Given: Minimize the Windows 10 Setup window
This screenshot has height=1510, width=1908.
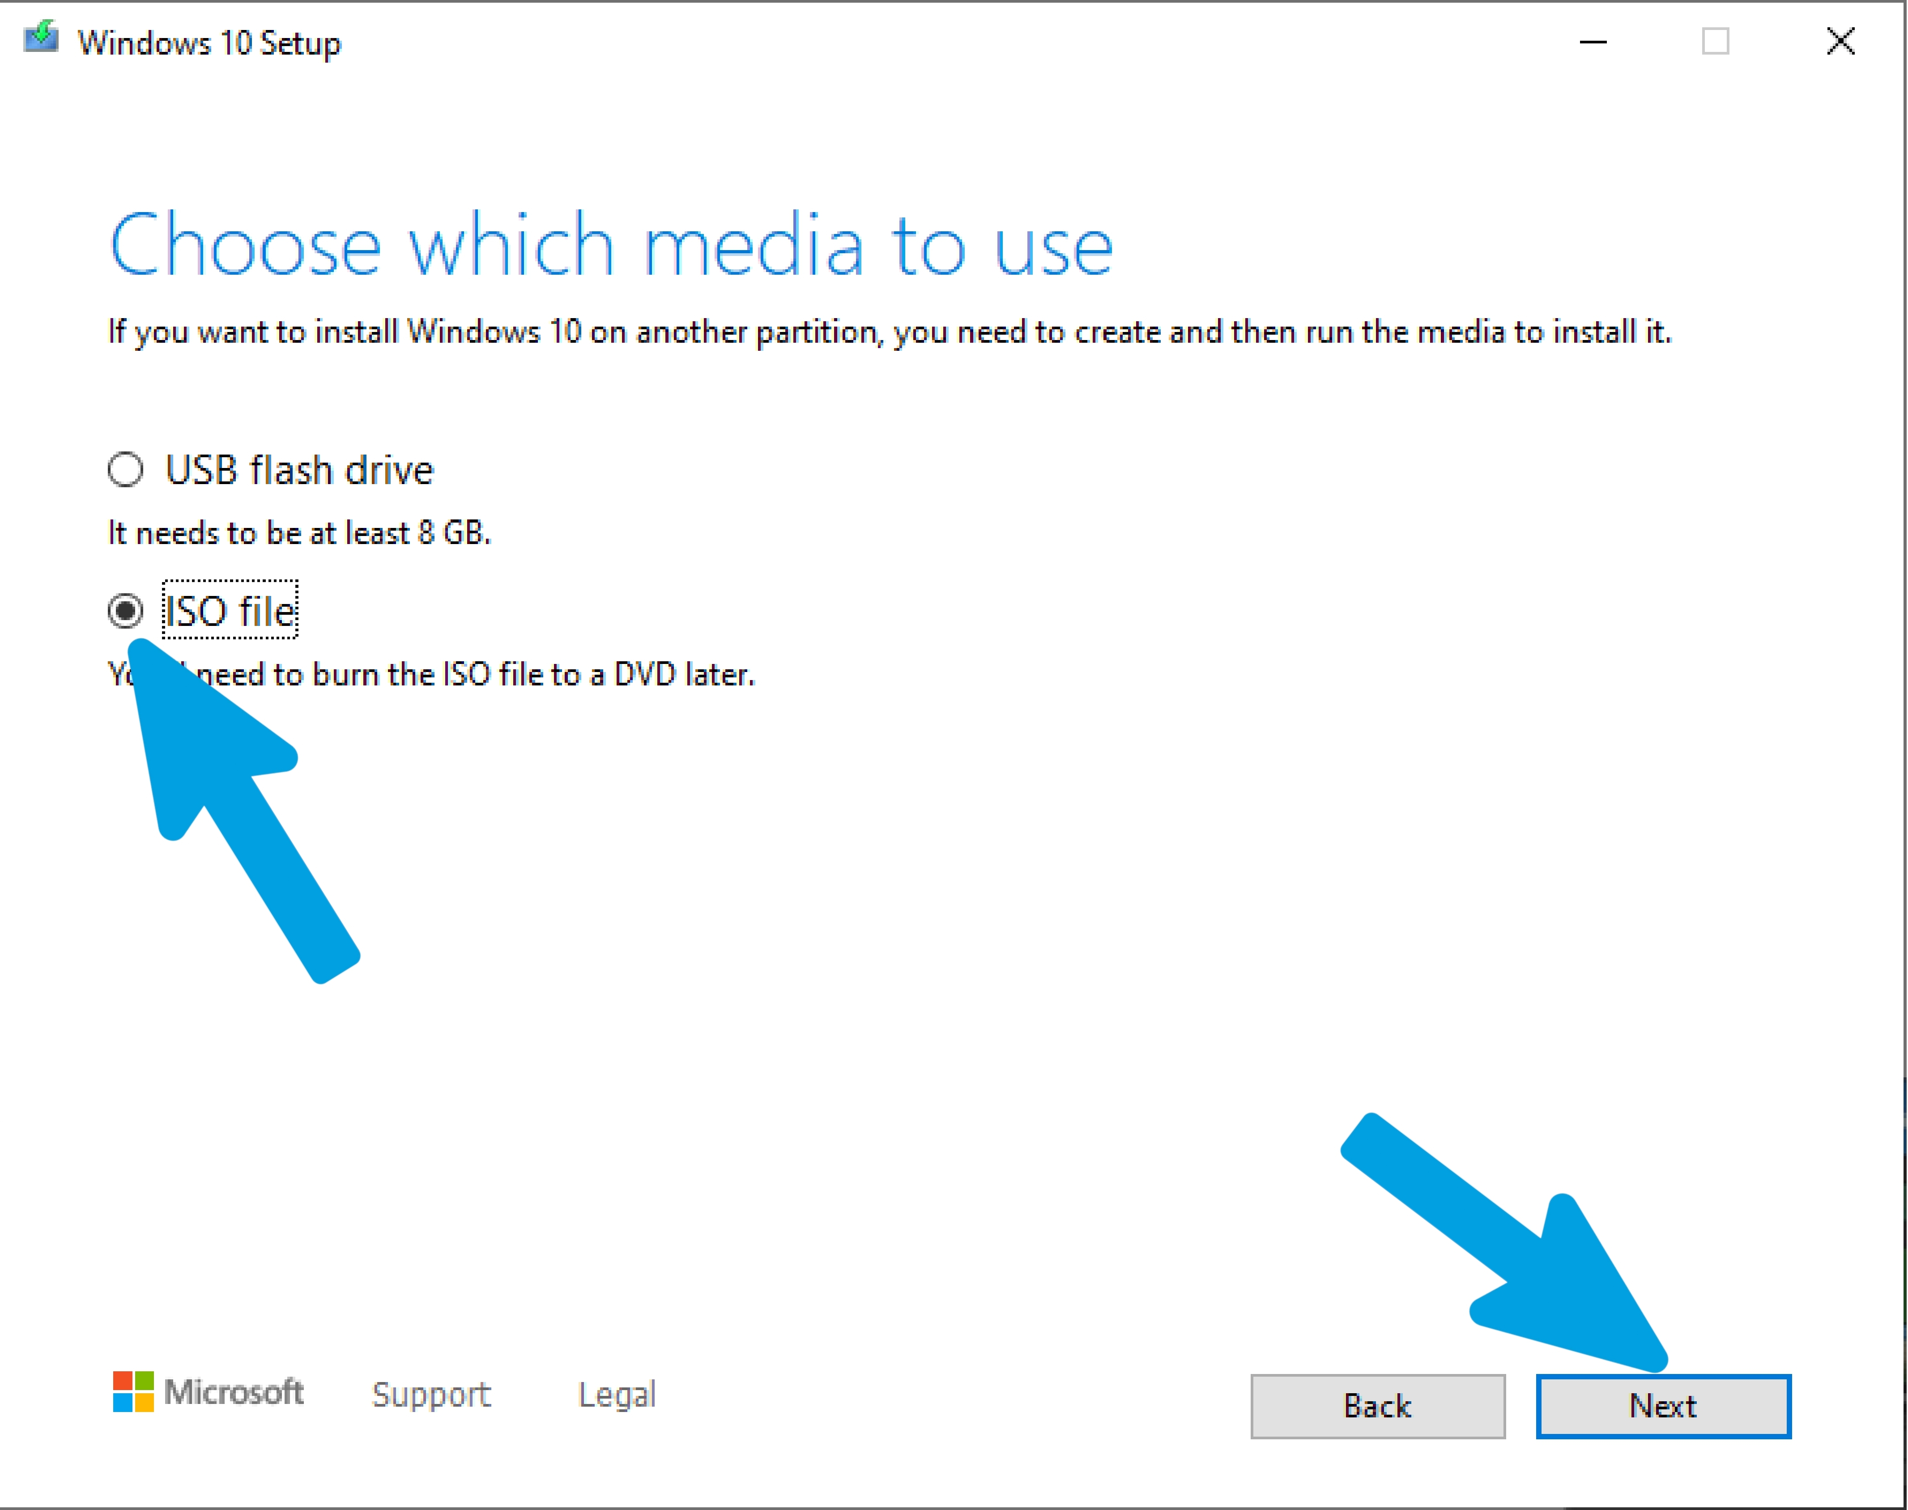Looking at the screenshot, I should [x=1593, y=42].
